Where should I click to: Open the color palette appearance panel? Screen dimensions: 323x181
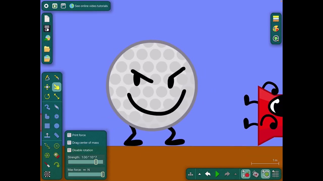coord(276,29)
